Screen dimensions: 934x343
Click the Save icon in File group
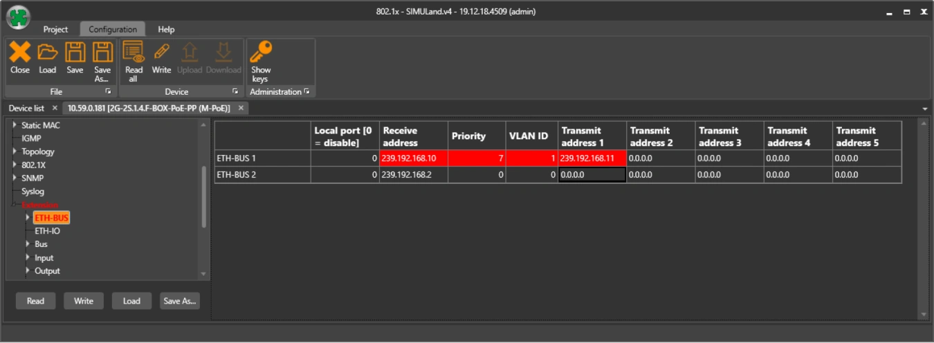click(75, 53)
